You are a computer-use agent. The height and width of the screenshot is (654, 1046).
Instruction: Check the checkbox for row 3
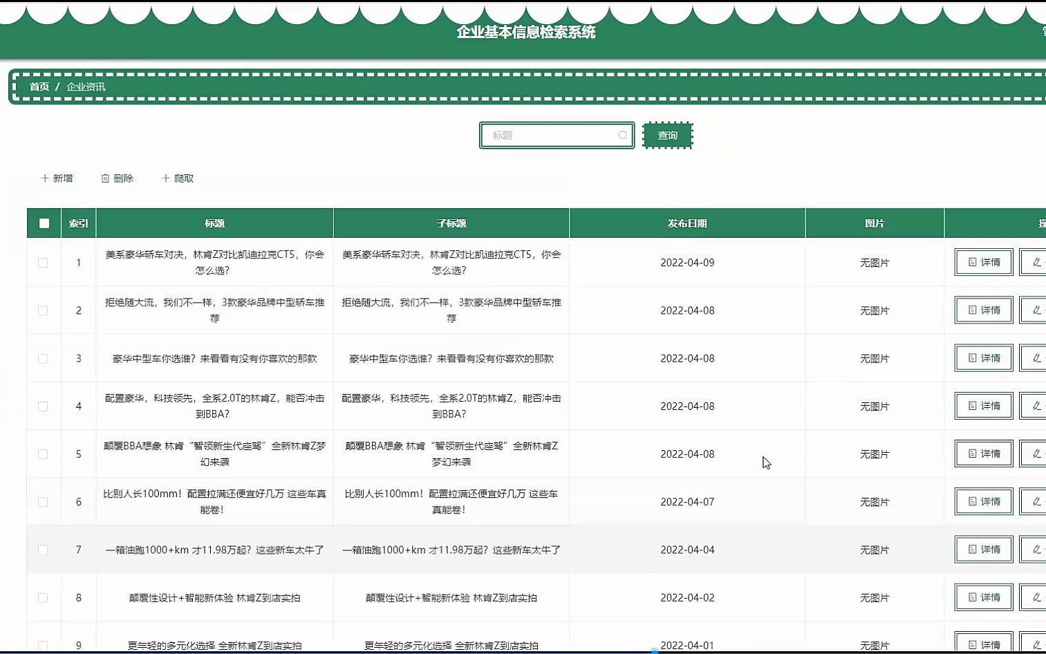pyautogui.click(x=43, y=358)
